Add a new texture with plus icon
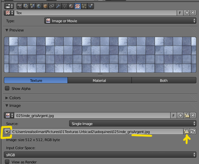 [187, 13]
